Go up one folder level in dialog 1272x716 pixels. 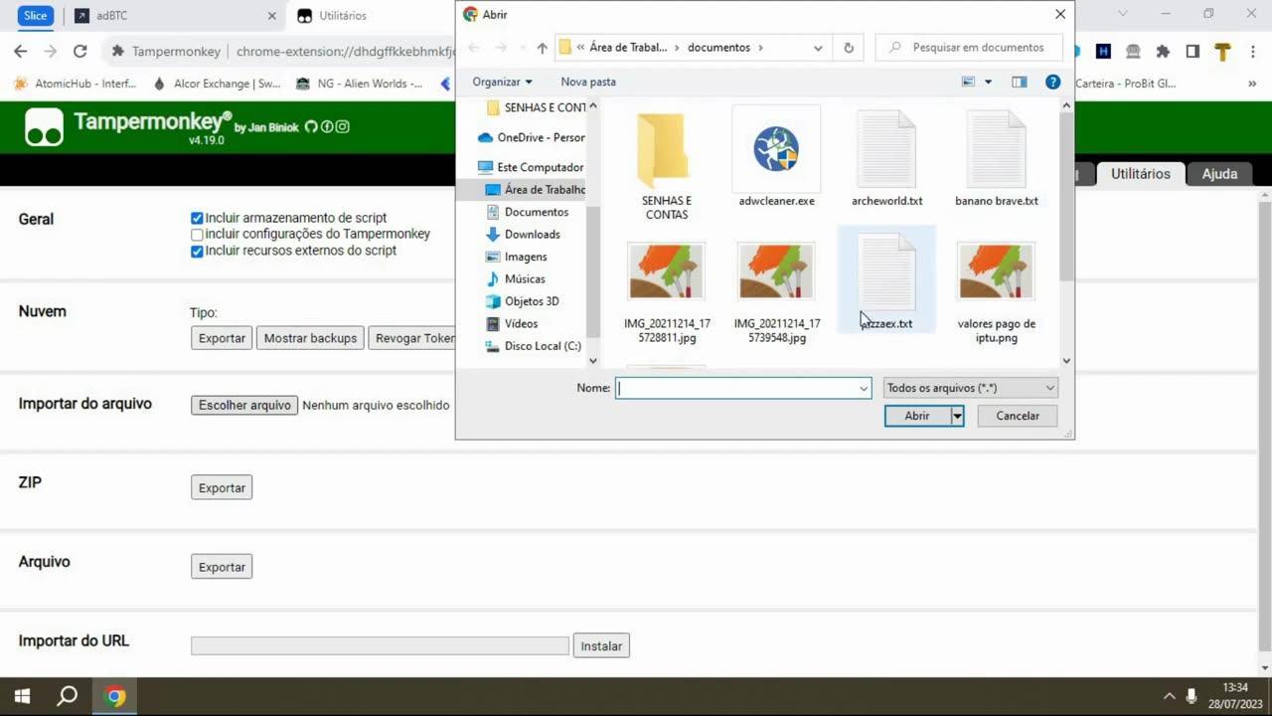[542, 48]
